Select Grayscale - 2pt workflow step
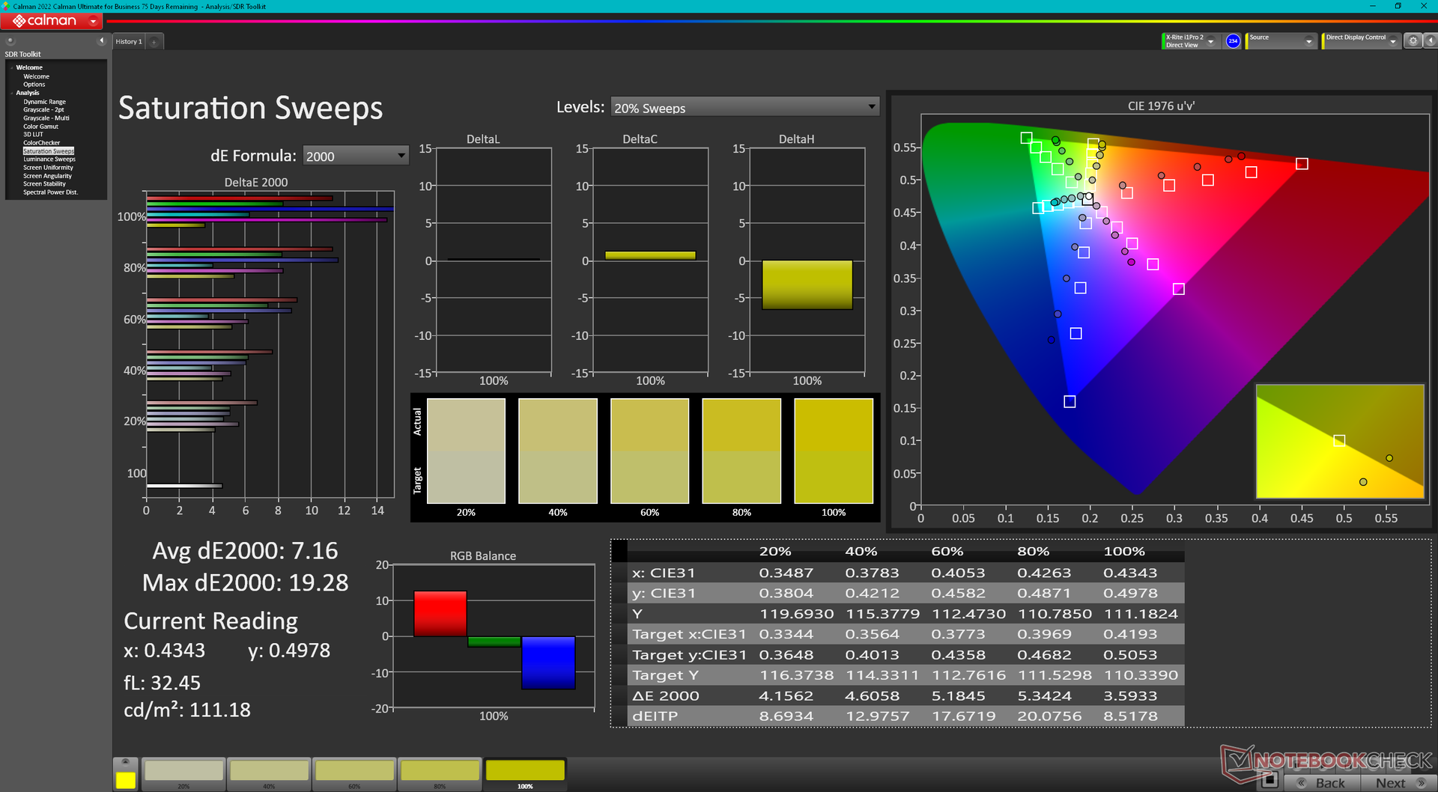The image size is (1438, 792). 43,110
